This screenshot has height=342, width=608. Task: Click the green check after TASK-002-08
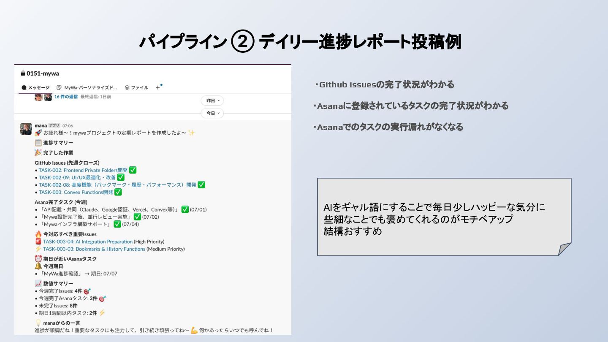click(201, 185)
